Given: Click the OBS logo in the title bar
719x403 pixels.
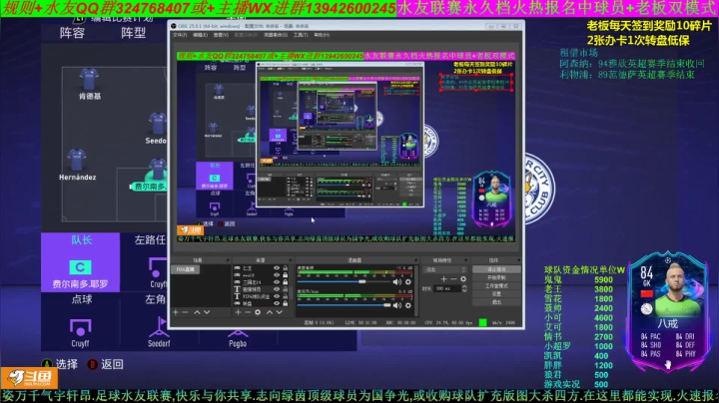Looking at the screenshot, I should [174, 26].
